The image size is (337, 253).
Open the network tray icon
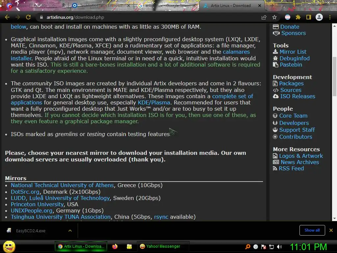coord(272,247)
